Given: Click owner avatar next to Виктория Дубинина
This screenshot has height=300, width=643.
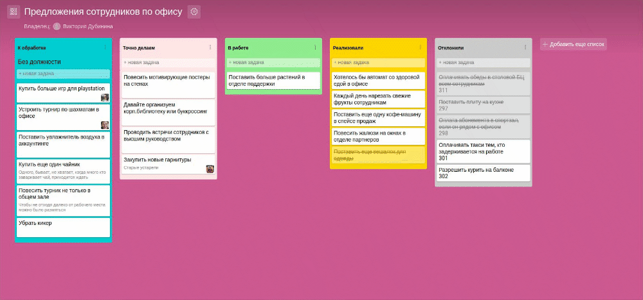Looking at the screenshot, I should tap(57, 26).
